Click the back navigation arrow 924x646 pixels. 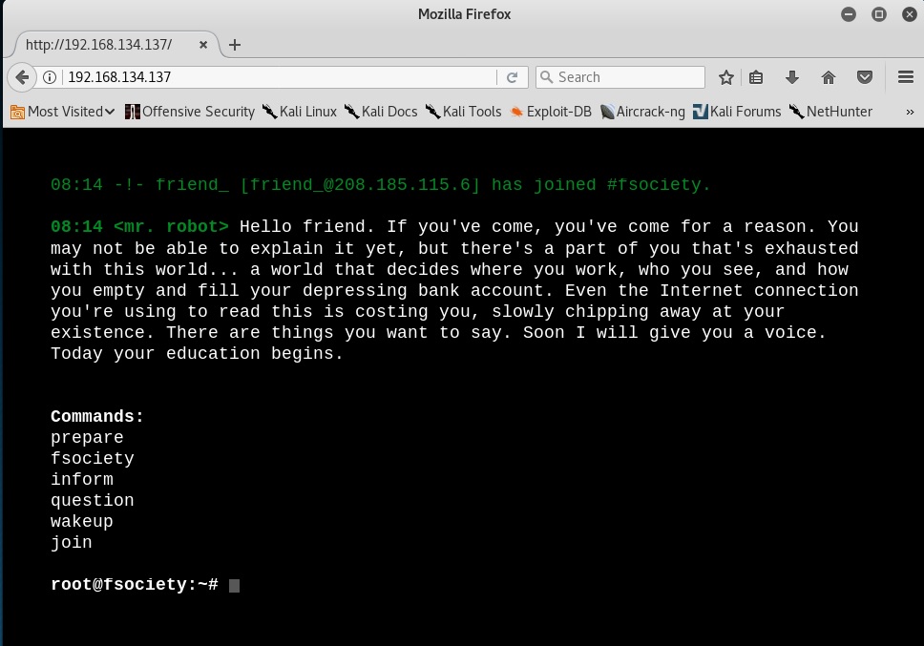(22, 77)
